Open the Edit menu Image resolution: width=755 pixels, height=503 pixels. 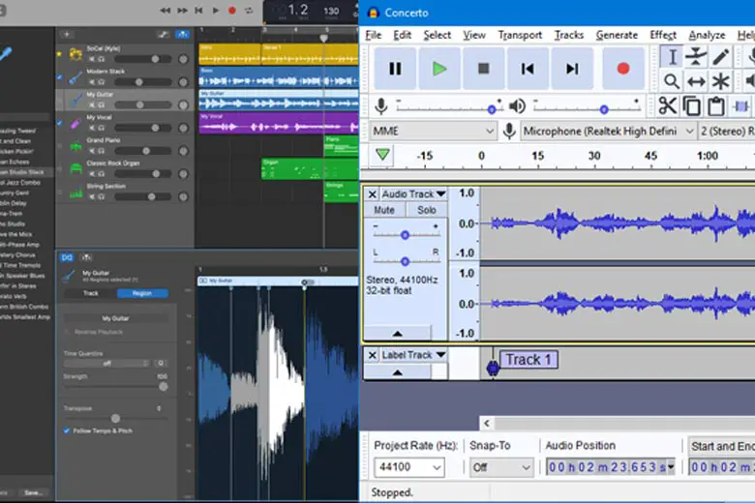402,35
